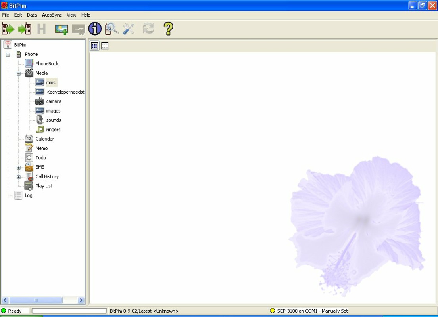Viewport: 438px width, 317px height.
Task: Click the Calendar icon in the tree
Action: tap(29, 138)
